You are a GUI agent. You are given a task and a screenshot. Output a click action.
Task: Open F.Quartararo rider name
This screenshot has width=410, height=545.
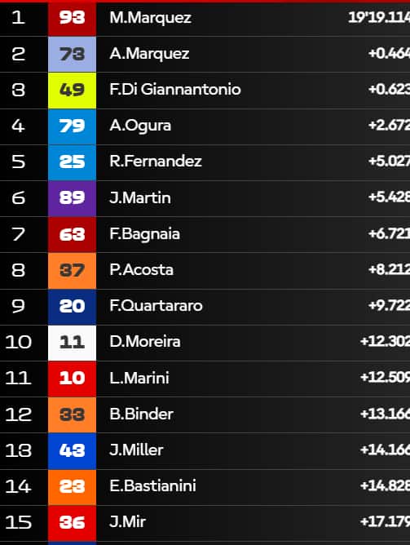pyautogui.click(x=156, y=306)
